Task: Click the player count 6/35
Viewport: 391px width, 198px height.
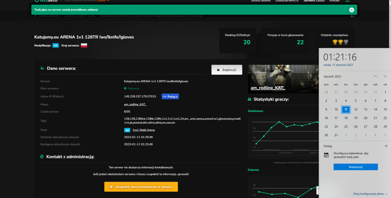Action: [x=127, y=111]
